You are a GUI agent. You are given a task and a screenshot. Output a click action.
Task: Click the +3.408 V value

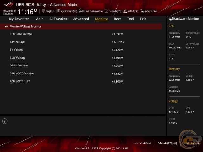pyautogui.click(x=117, y=58)
